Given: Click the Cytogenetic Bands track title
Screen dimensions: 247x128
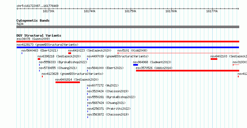Looking at the screenshot, I should click(x=33, y=21).
